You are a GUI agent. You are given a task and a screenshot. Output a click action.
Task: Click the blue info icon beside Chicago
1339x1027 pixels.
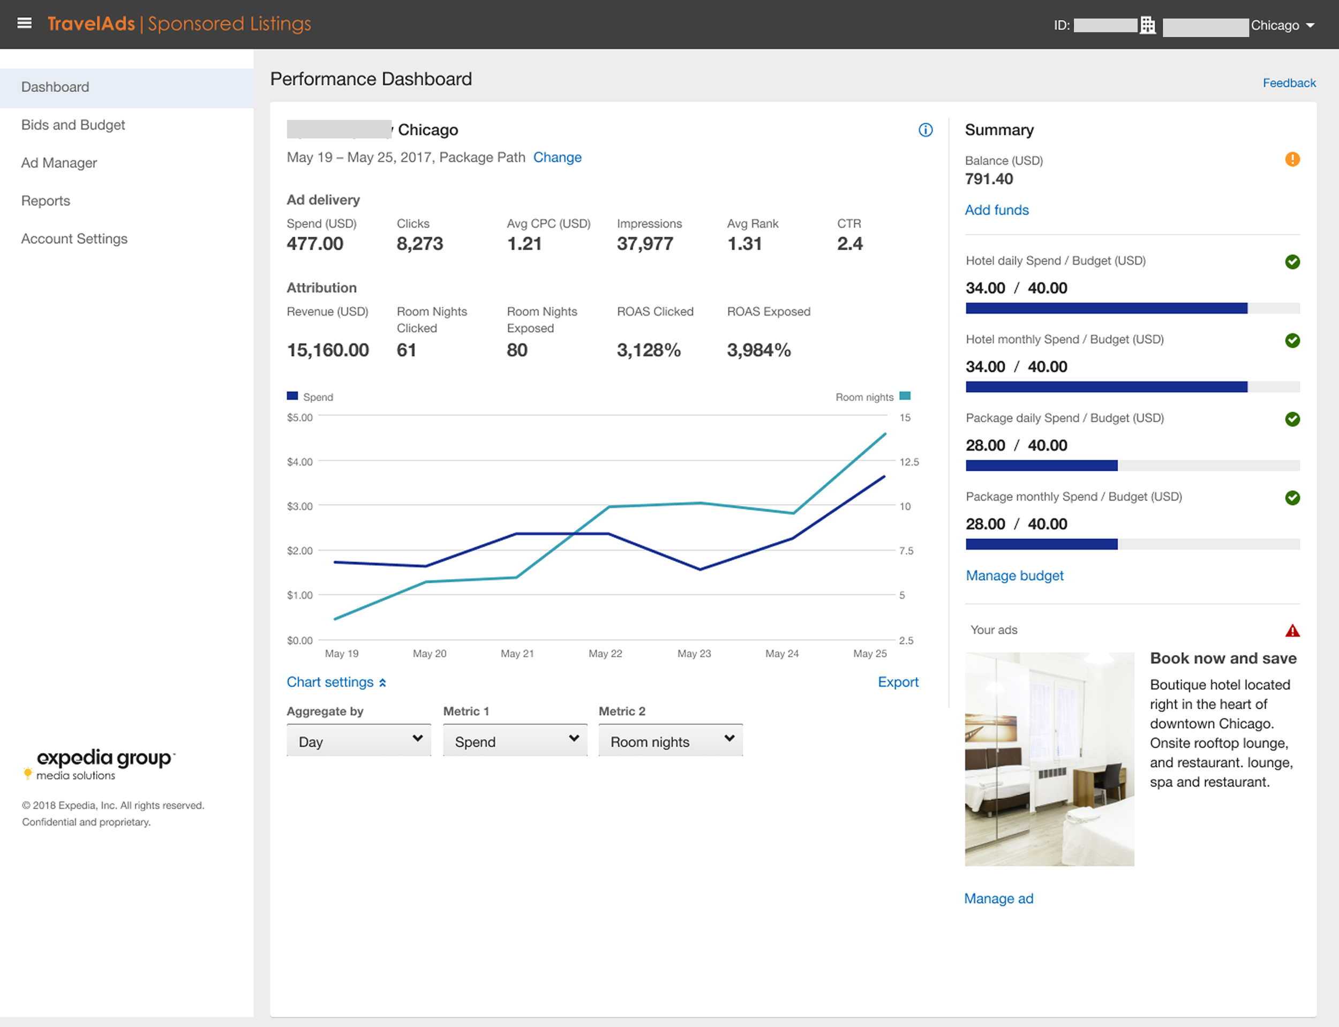coord(926,130)
